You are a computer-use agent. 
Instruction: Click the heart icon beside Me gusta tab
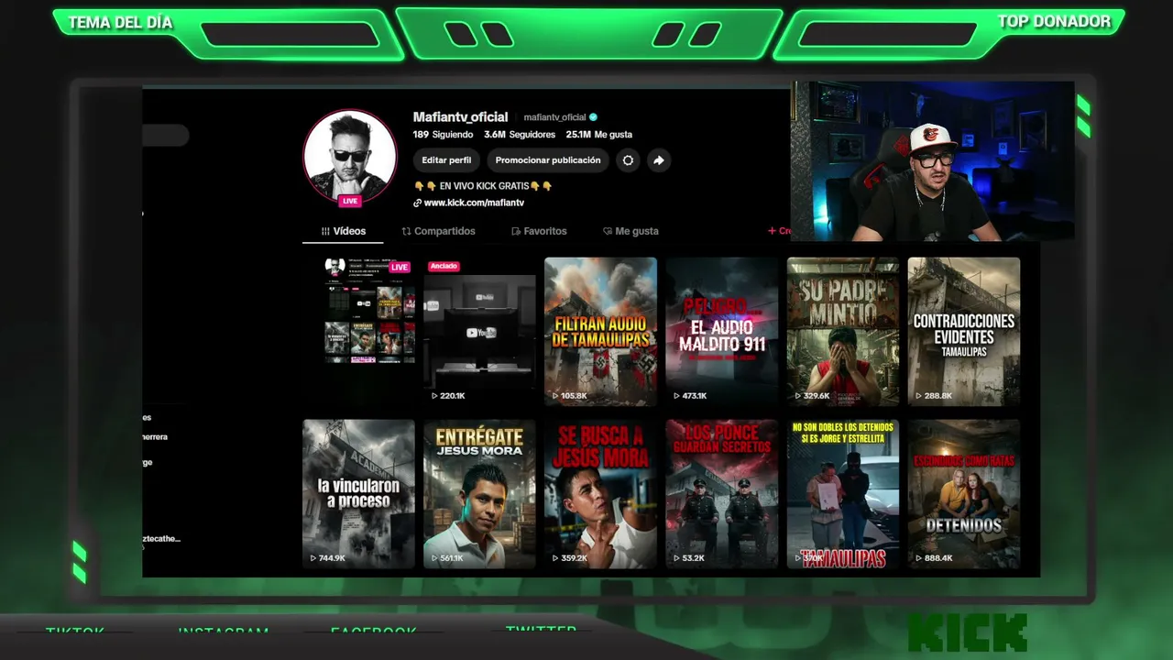pos(608,232)
